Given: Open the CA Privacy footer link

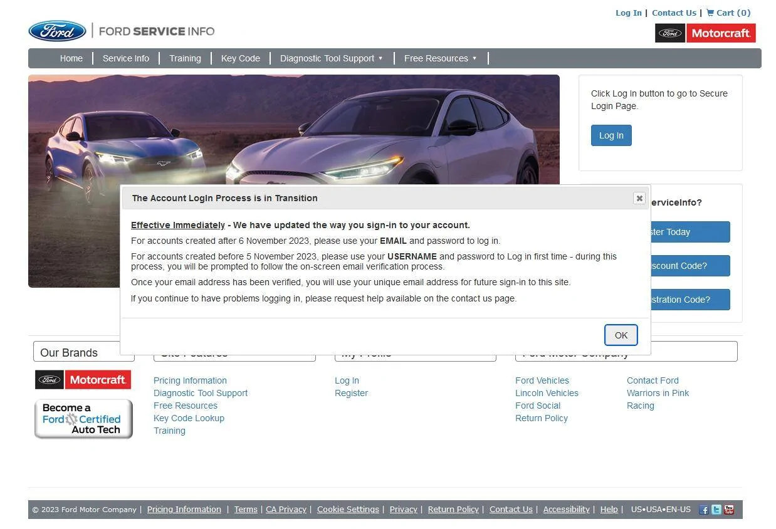Looking at the screenshot, I should pyautogui.click(x=286, y=510).
